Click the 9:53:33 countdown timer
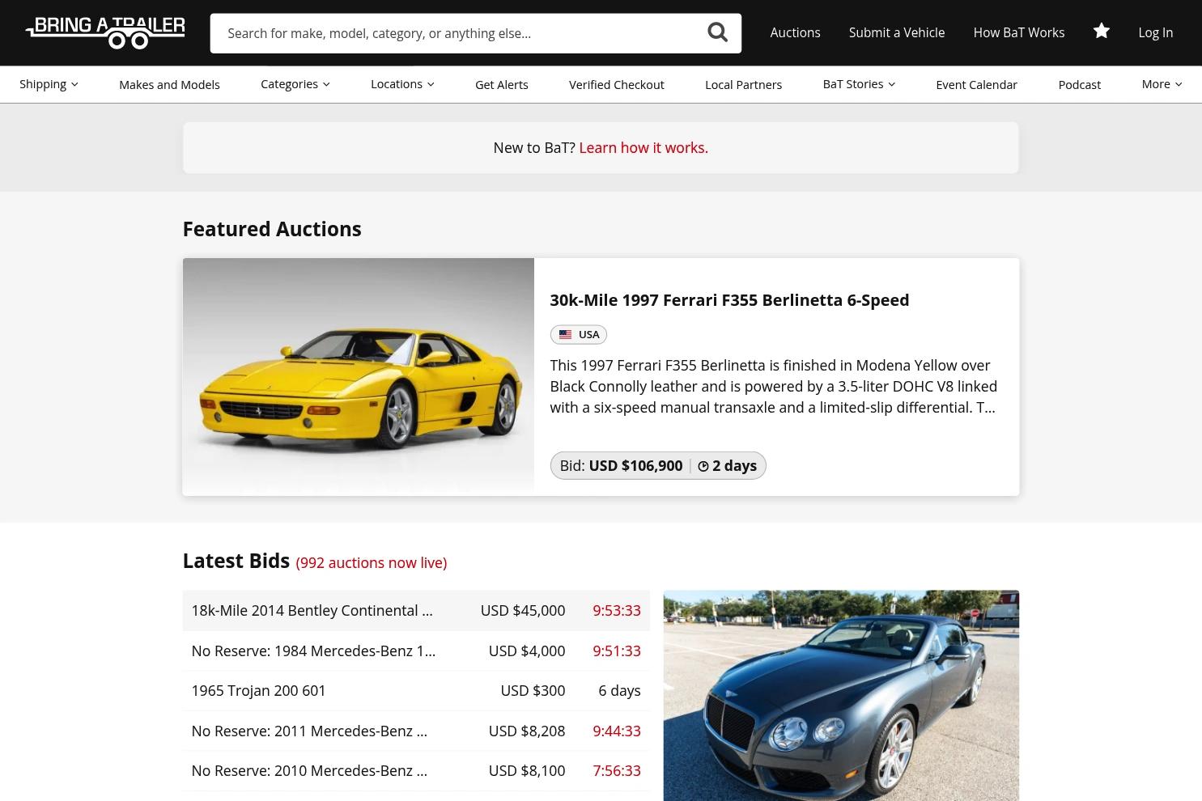Image resolution: width=1202 pixels, height=801 pixels. point(617,611)
